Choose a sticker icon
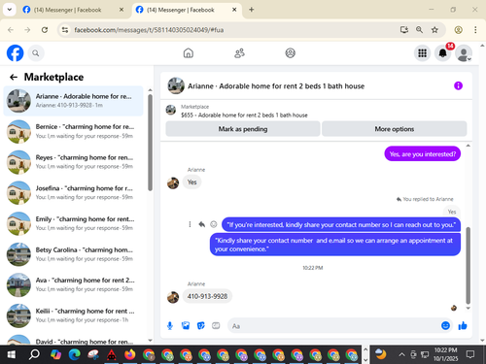This screenshot has height=364, width=486. coord(201,326)
